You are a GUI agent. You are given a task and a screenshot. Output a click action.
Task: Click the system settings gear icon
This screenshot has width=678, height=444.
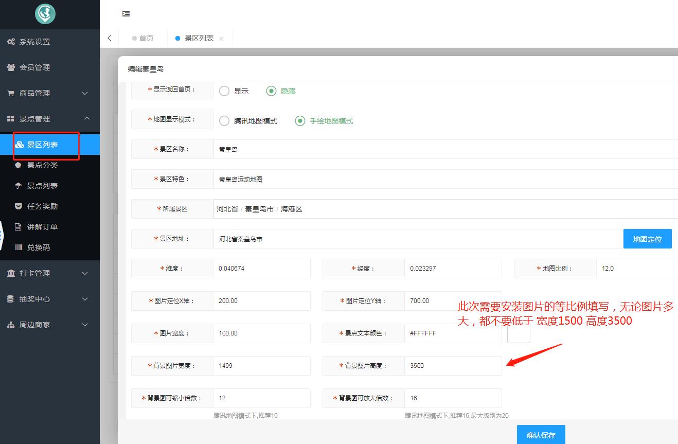[11, 42]
